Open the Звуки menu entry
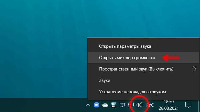Screen dimensions: 200x112 pyautogui.click(x=143, y=80)
